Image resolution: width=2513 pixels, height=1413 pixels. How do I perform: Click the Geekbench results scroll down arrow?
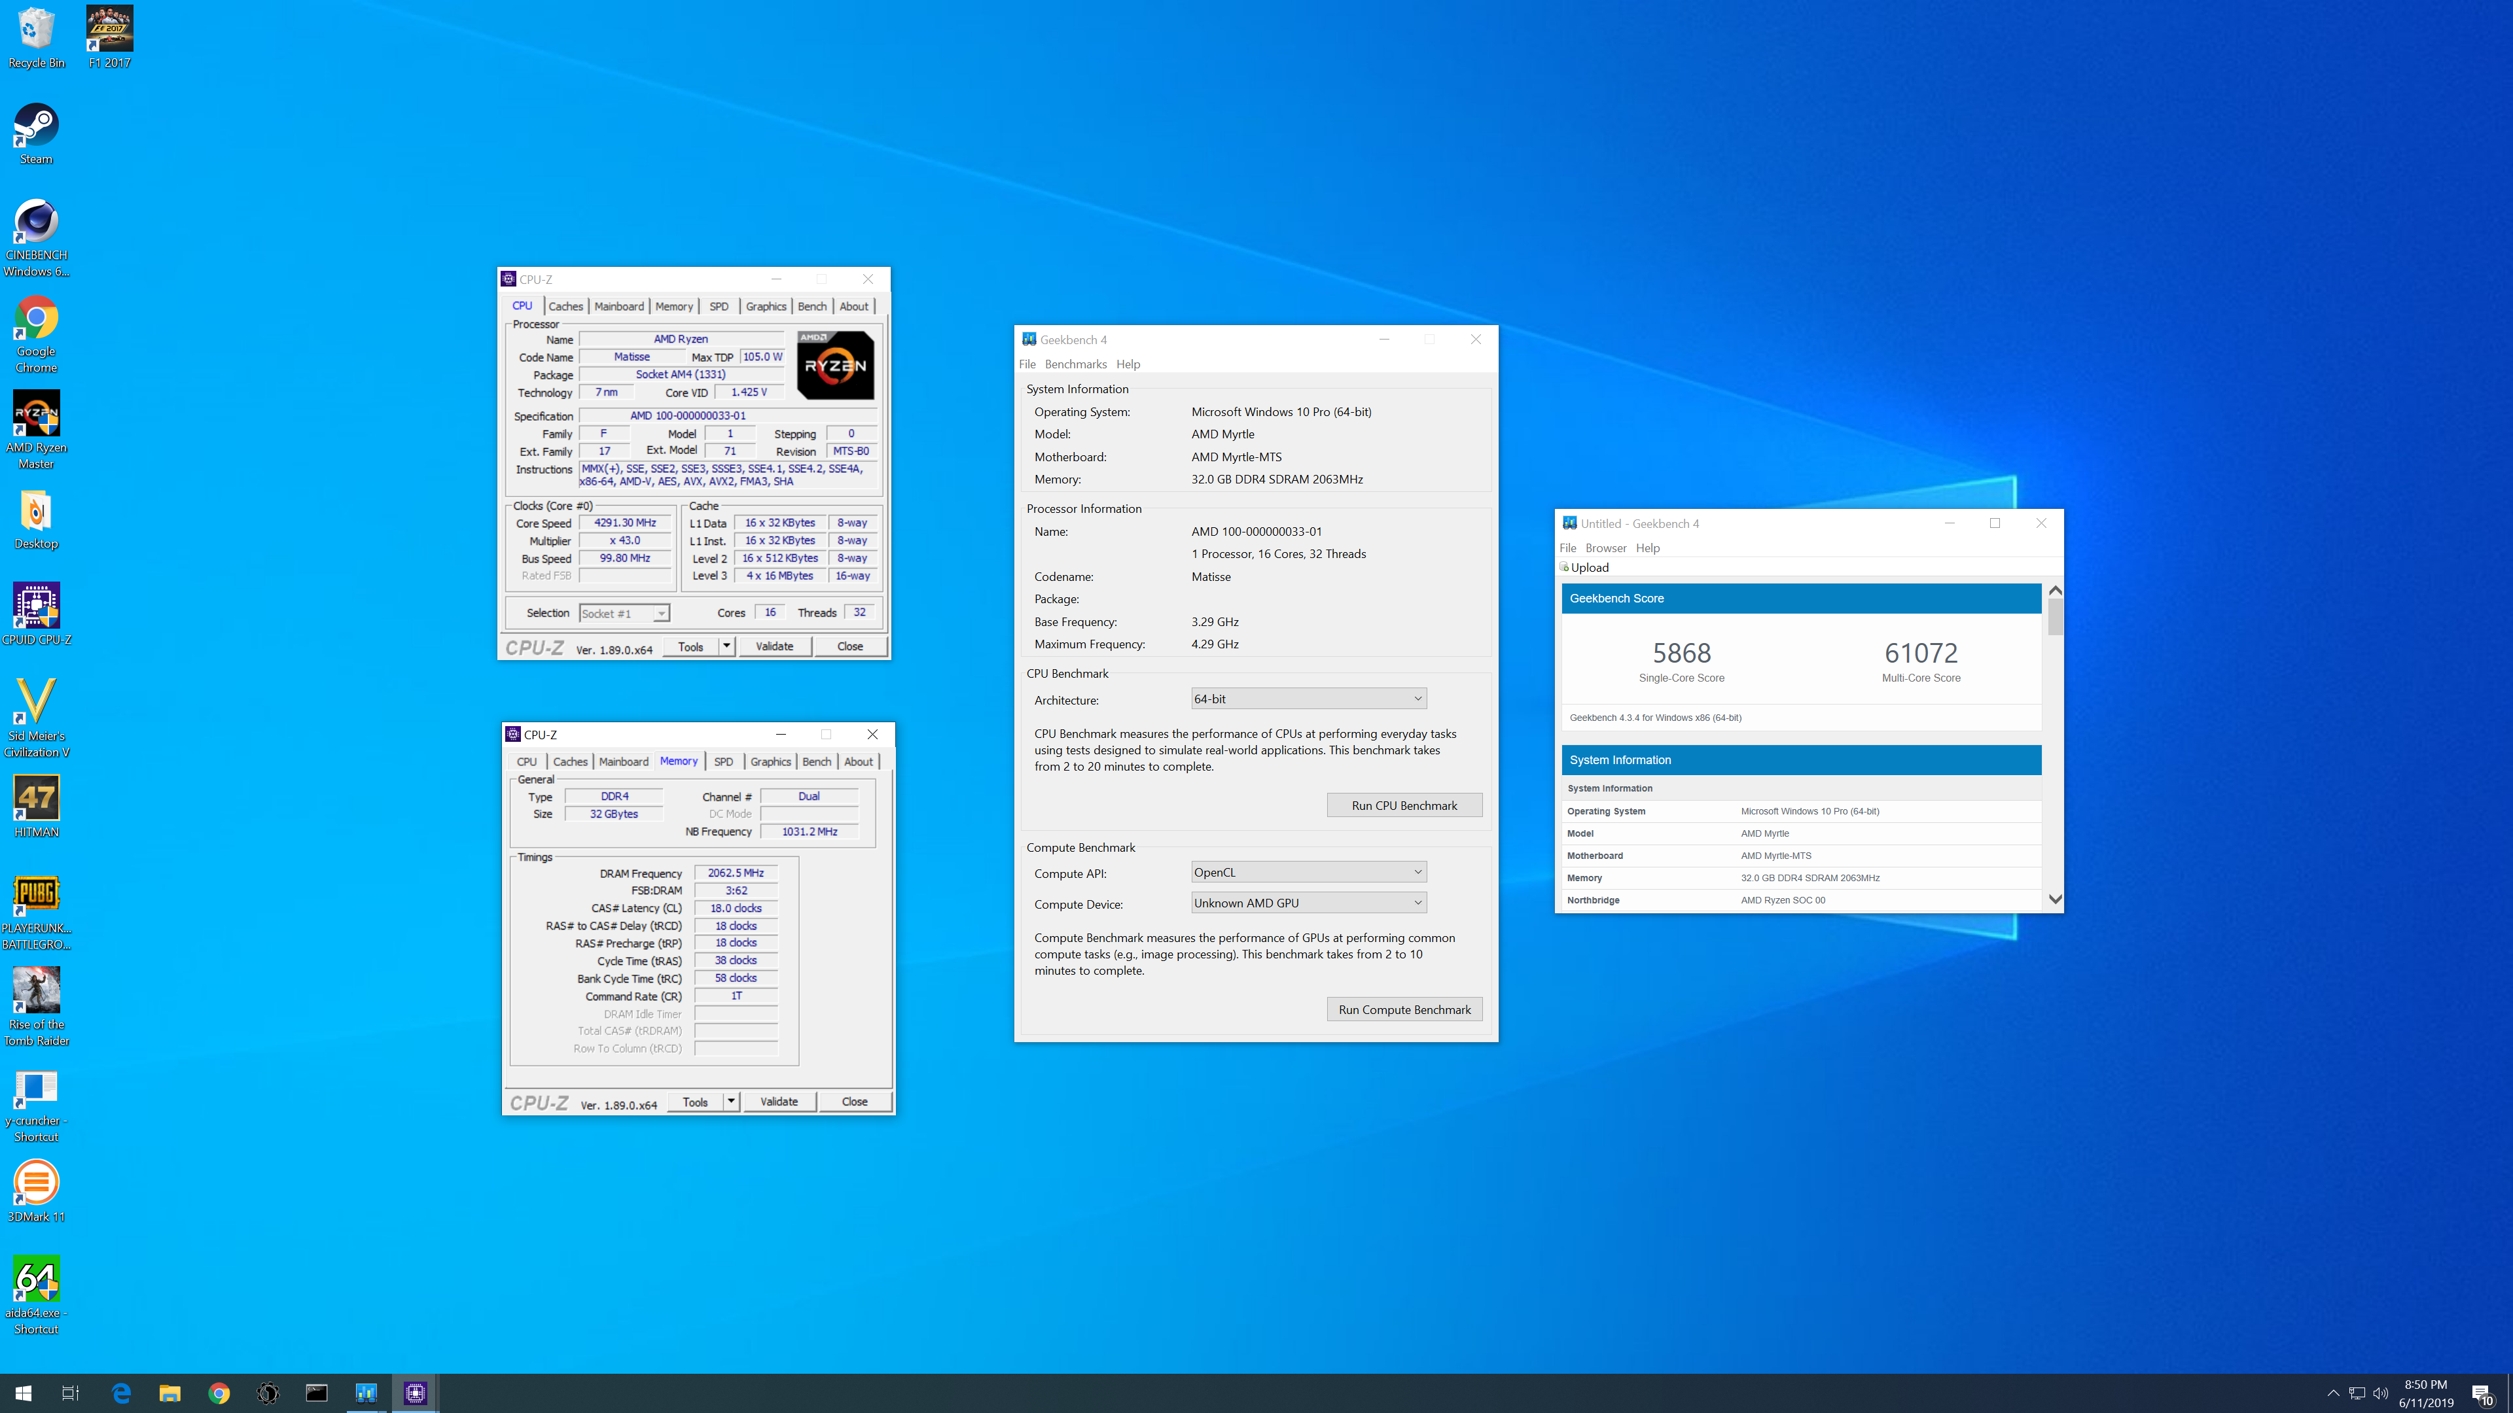(x=2054, y=899)
